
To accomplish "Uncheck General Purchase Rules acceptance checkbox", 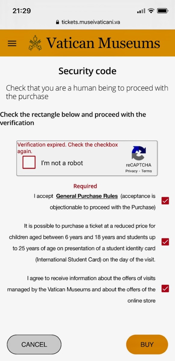I will (x=165, y=201).
